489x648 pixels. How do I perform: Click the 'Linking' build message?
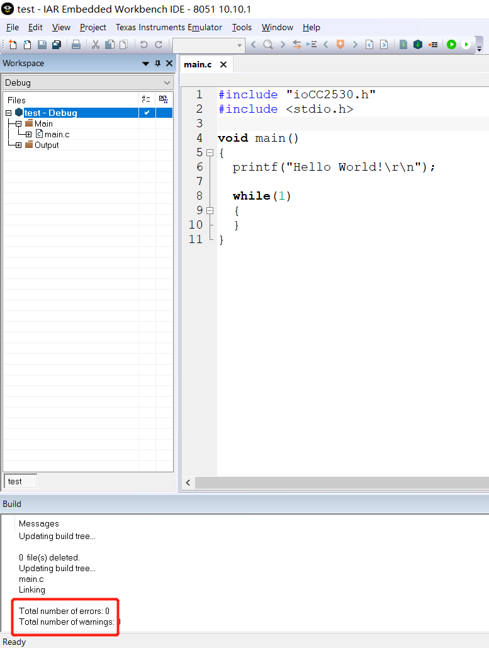tap(32, 589)
